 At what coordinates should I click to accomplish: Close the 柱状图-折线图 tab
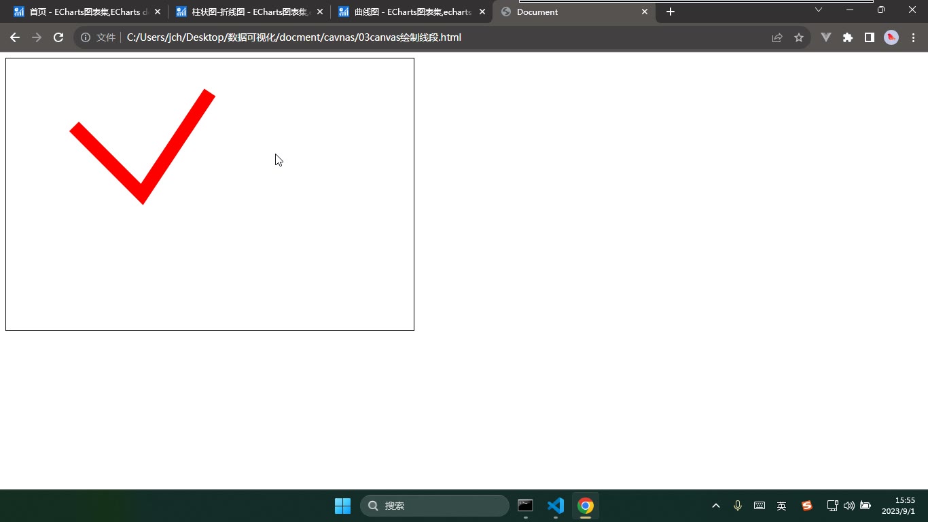320,12
